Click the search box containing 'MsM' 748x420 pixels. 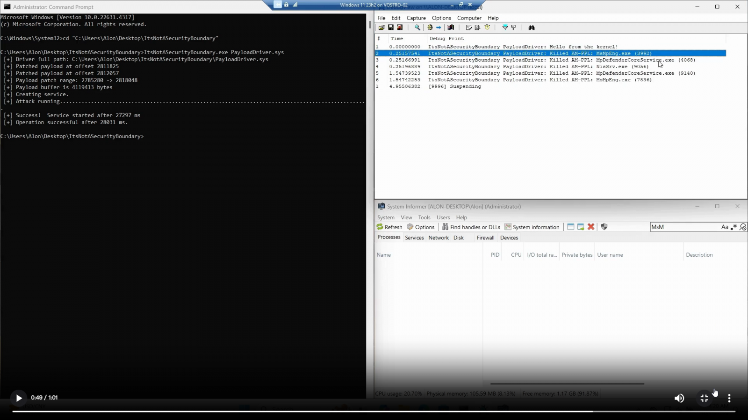tap(685, 227)
